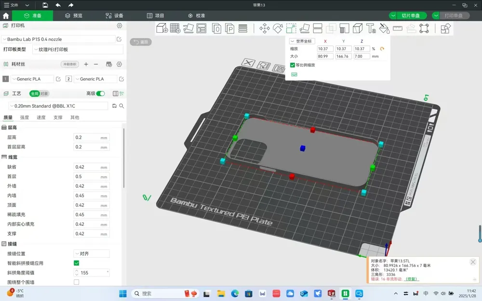The image size is (482, 301).
Task: Click the Auto orient toolbar icon
Action: point(188,28)
